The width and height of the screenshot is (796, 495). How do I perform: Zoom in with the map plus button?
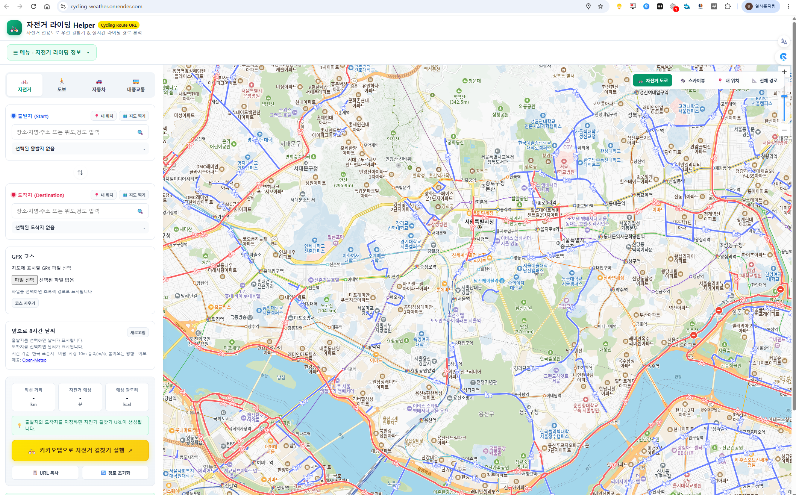[784, 72]
